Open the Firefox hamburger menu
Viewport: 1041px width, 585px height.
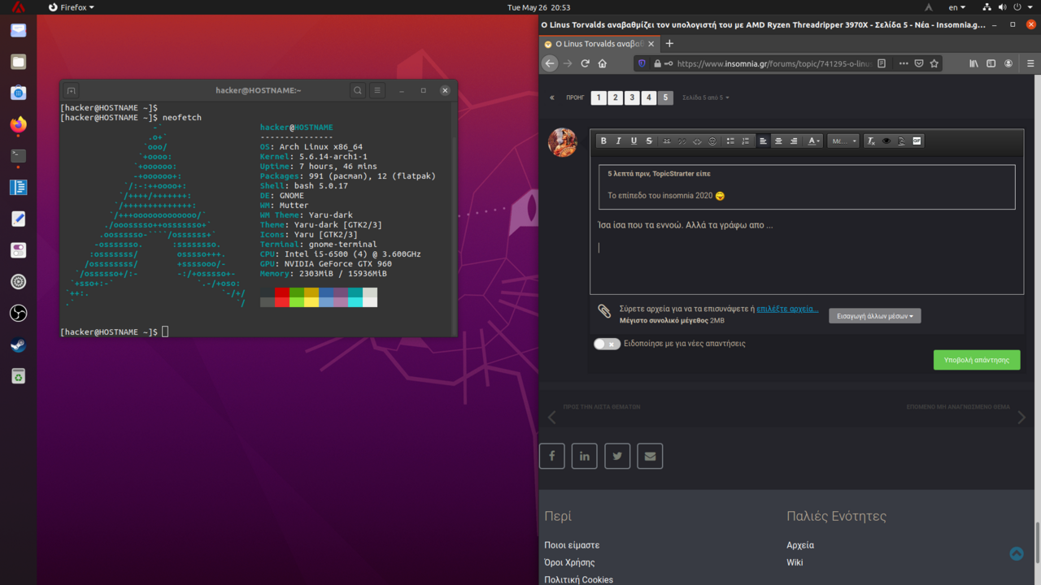(x=1030, y=63)
